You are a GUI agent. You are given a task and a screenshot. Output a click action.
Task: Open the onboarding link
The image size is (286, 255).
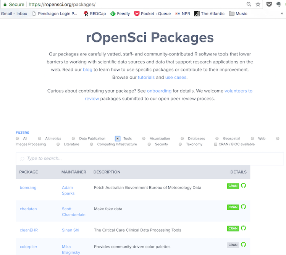coord(159,91)
